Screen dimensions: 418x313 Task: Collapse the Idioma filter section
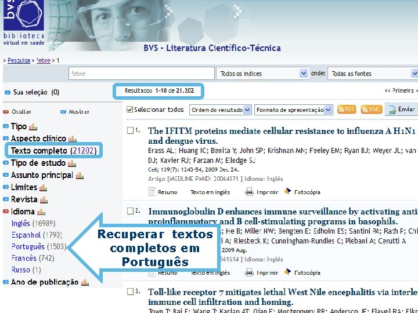[6, 212]
